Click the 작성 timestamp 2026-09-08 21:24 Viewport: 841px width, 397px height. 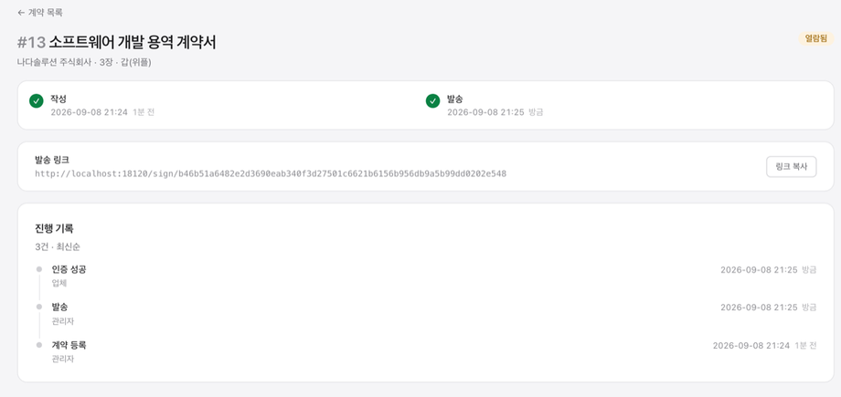point(89,112)
